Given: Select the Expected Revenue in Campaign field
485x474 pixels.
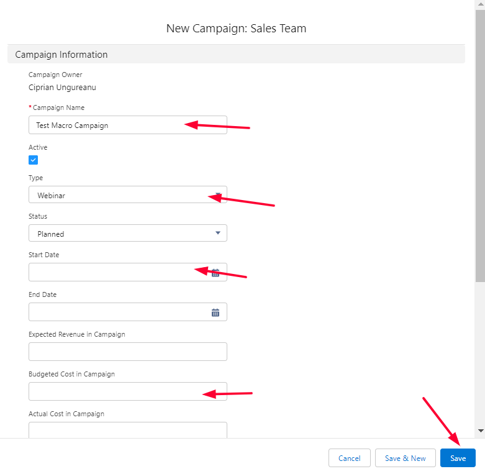Looking at the screenshot, I should tap(127, 352).
